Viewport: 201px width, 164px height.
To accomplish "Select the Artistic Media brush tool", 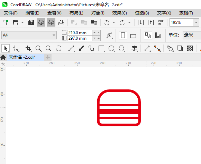I will coord(81,48).
